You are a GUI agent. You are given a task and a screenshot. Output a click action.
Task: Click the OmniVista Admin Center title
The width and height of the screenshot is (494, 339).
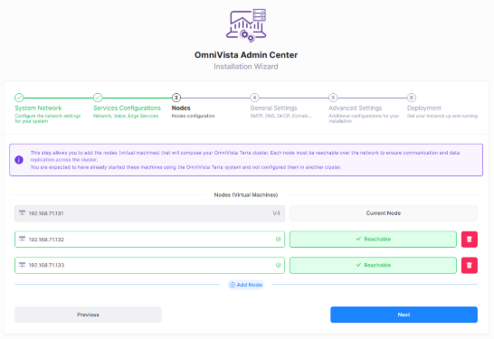246,55
